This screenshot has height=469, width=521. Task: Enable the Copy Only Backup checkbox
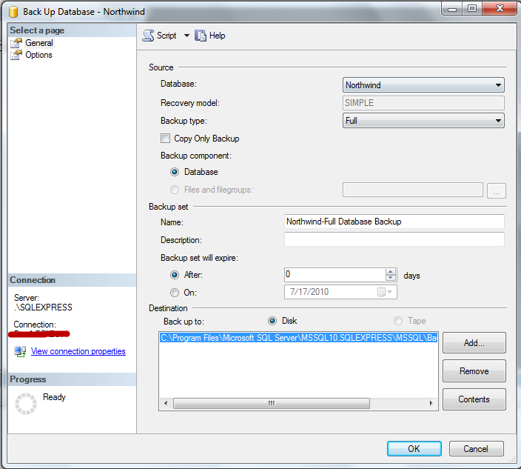(x=165, y=138)
